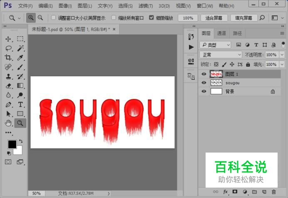Open the opacity slider dropdown arrow

point(282,55)
